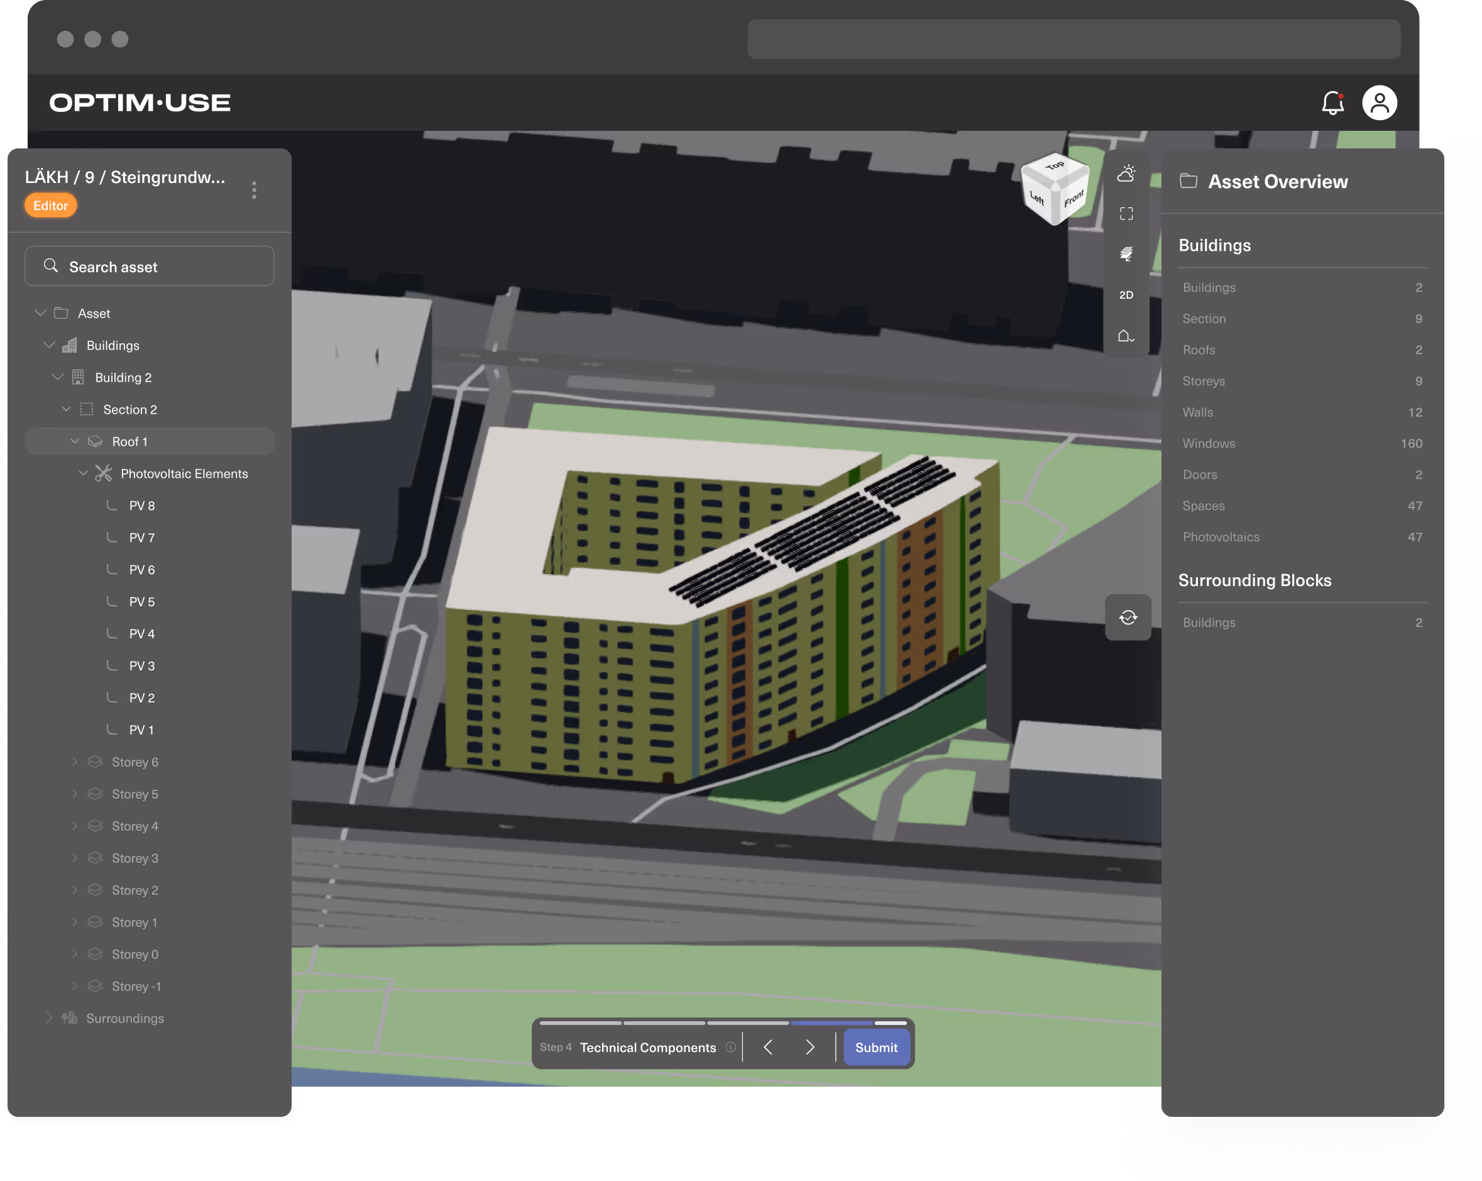Click the Search asset field
The height and width of the screenshot is (1181, 1482).
(x=150, y=266)
